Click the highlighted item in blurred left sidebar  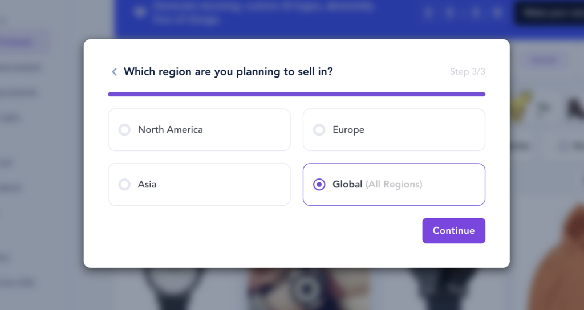pos(23,42)
